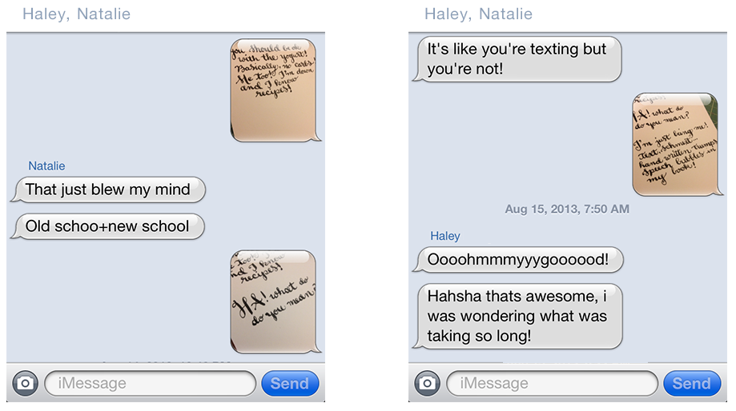The image size is (736, 411).
Task: Tap the Natalie sender name label
Action: 46,166
